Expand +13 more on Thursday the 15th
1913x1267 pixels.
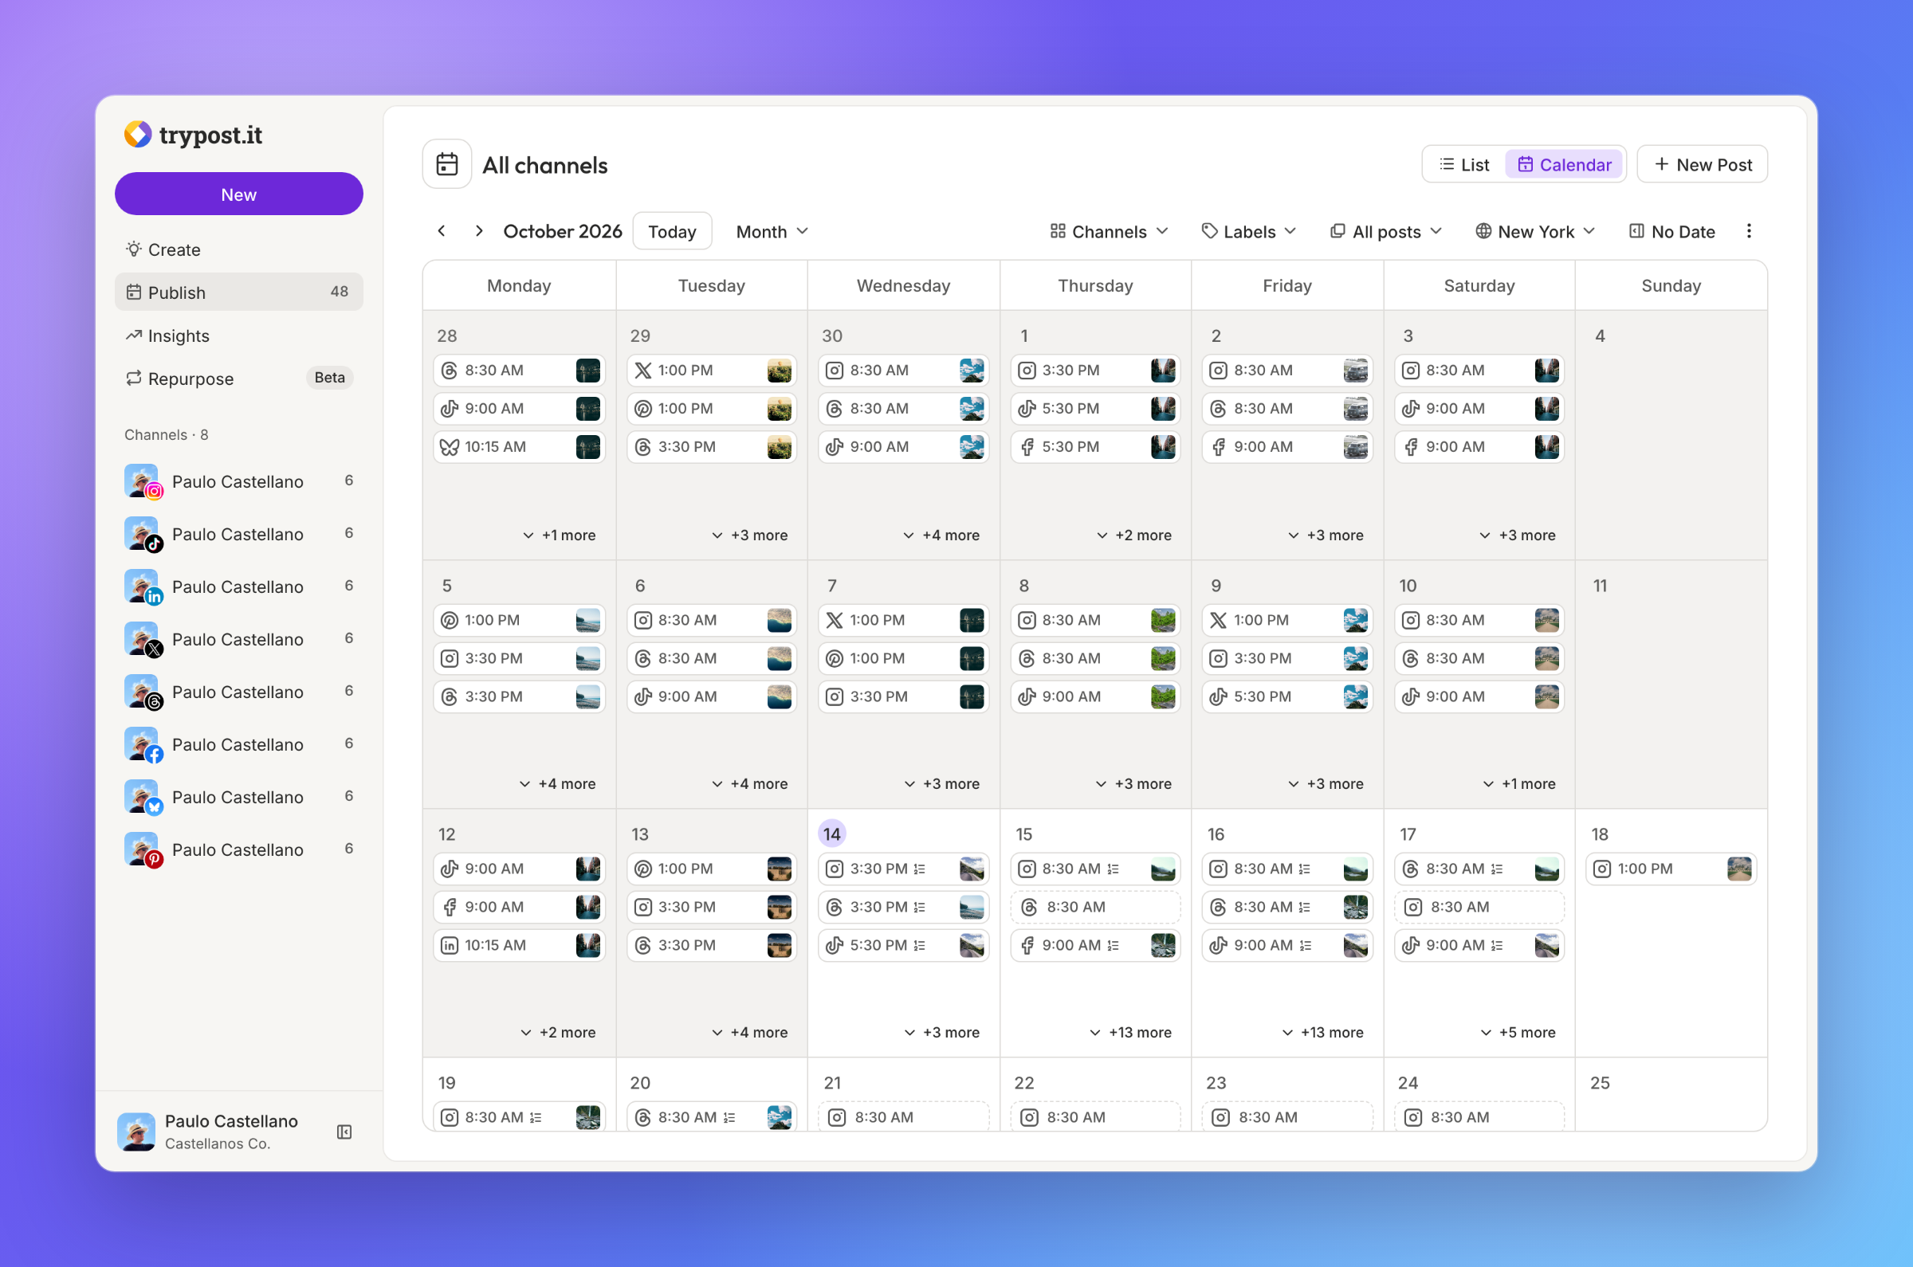[x=1131, y=1033]
